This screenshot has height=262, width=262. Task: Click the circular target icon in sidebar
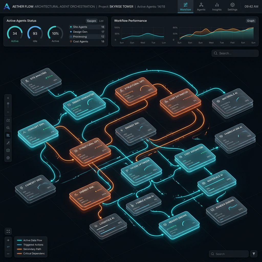coord(8,158)
